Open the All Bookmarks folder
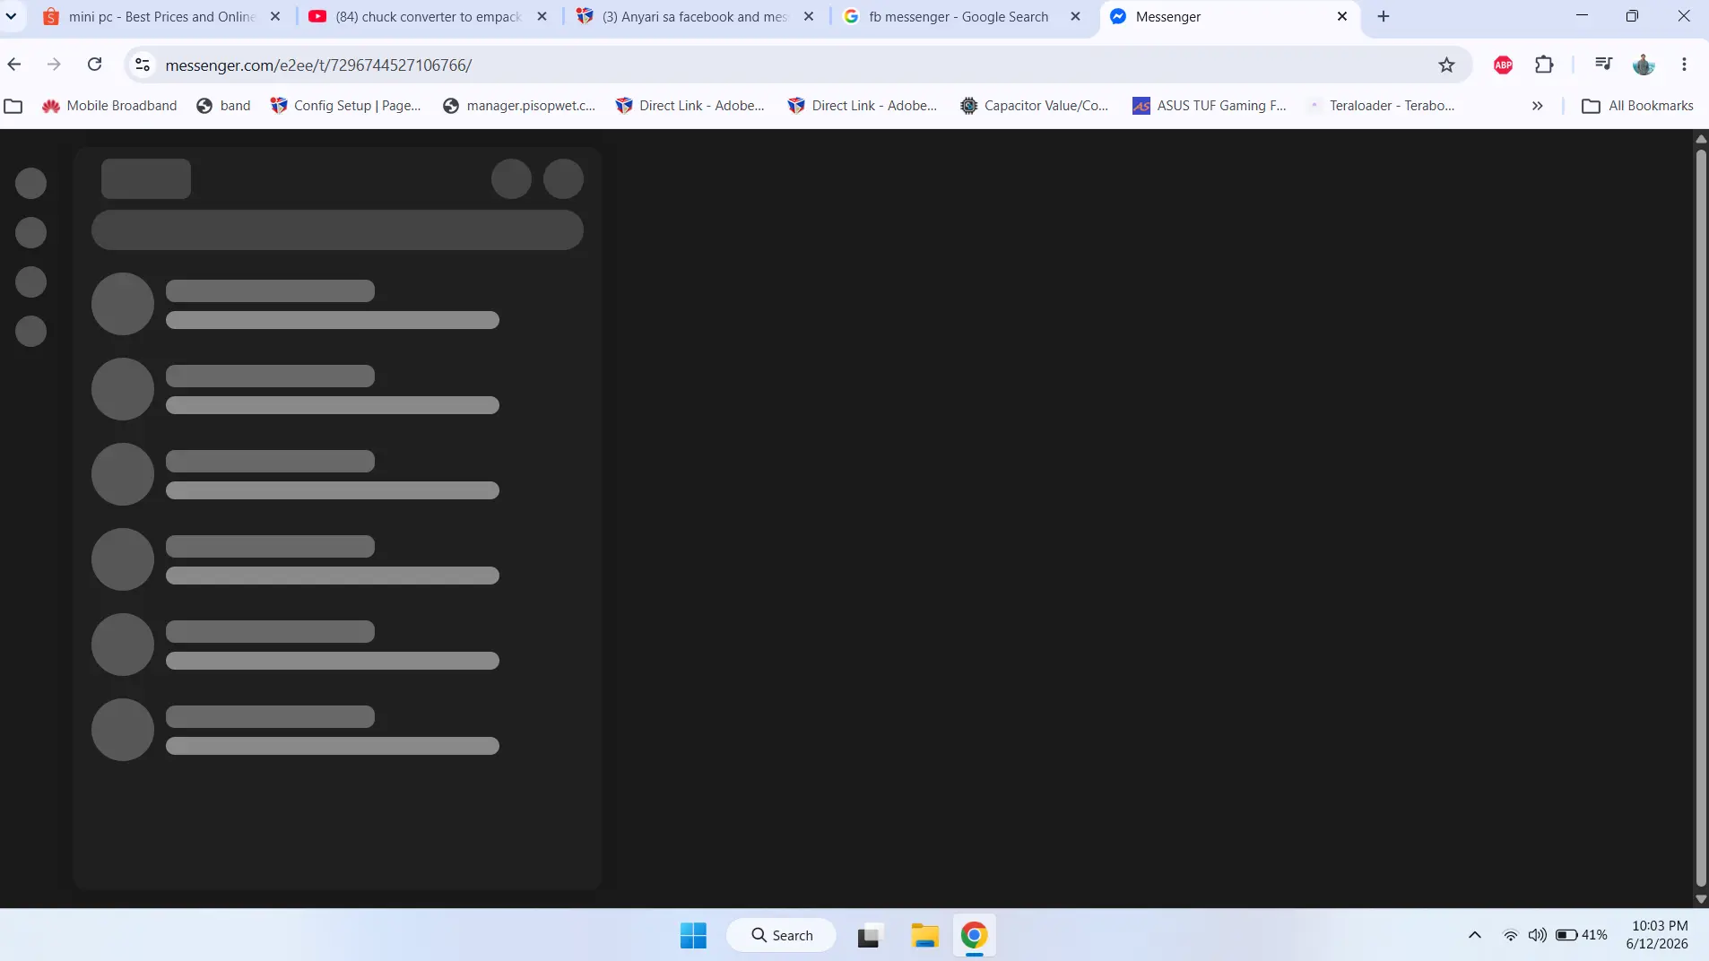 (x=1637, y=106)
